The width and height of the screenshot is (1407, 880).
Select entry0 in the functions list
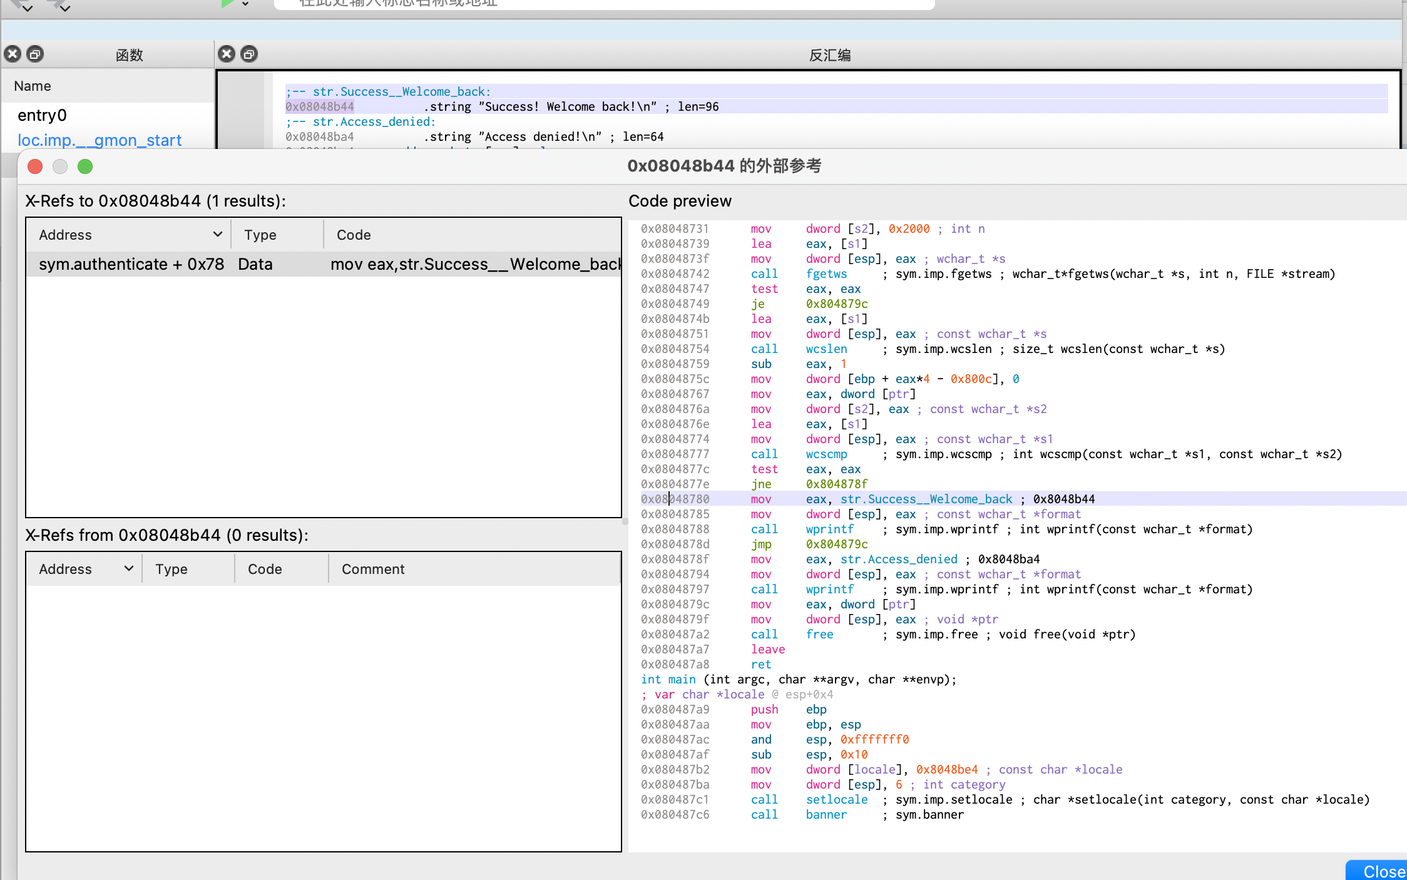42,115
